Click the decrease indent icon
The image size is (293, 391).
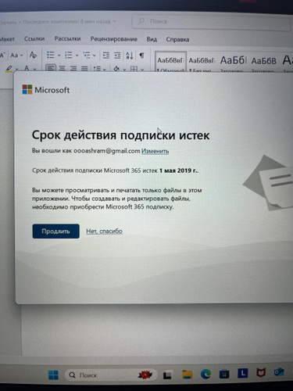point(106,56)
